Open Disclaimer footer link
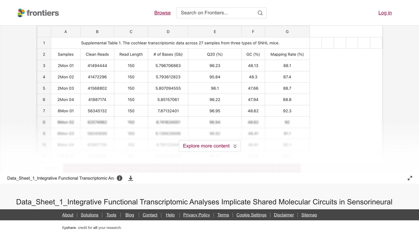The height and width of the screenshot is (235, 419). (x=284, y=215)
